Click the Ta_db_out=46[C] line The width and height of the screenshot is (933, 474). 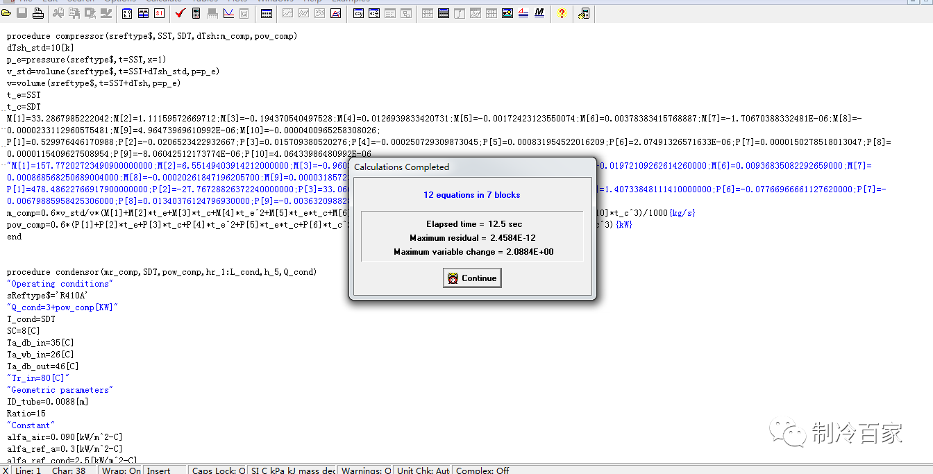(42, 366)
